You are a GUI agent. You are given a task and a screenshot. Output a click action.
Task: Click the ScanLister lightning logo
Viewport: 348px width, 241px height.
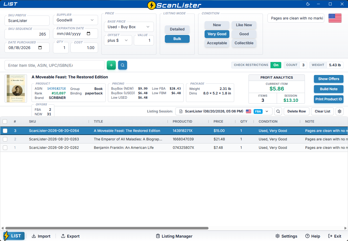174,5
